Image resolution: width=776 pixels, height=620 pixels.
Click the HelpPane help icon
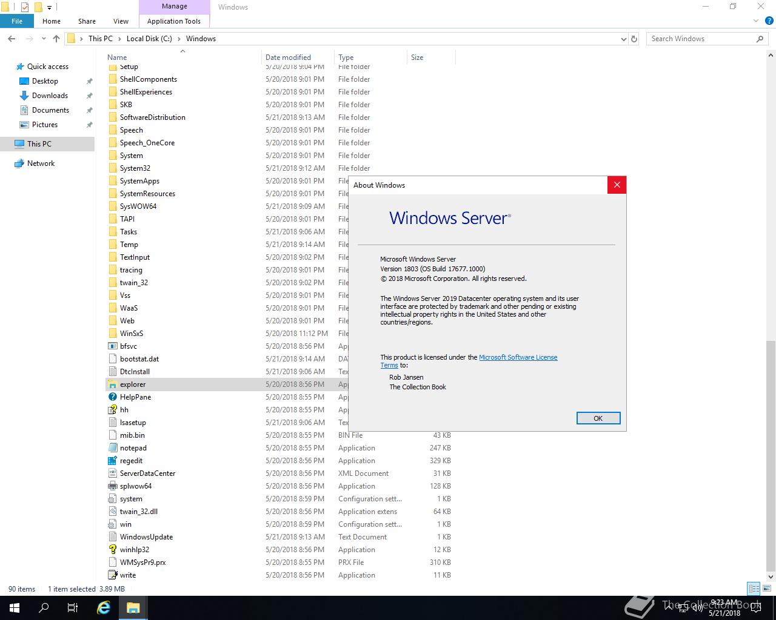(x=112, y=397)
